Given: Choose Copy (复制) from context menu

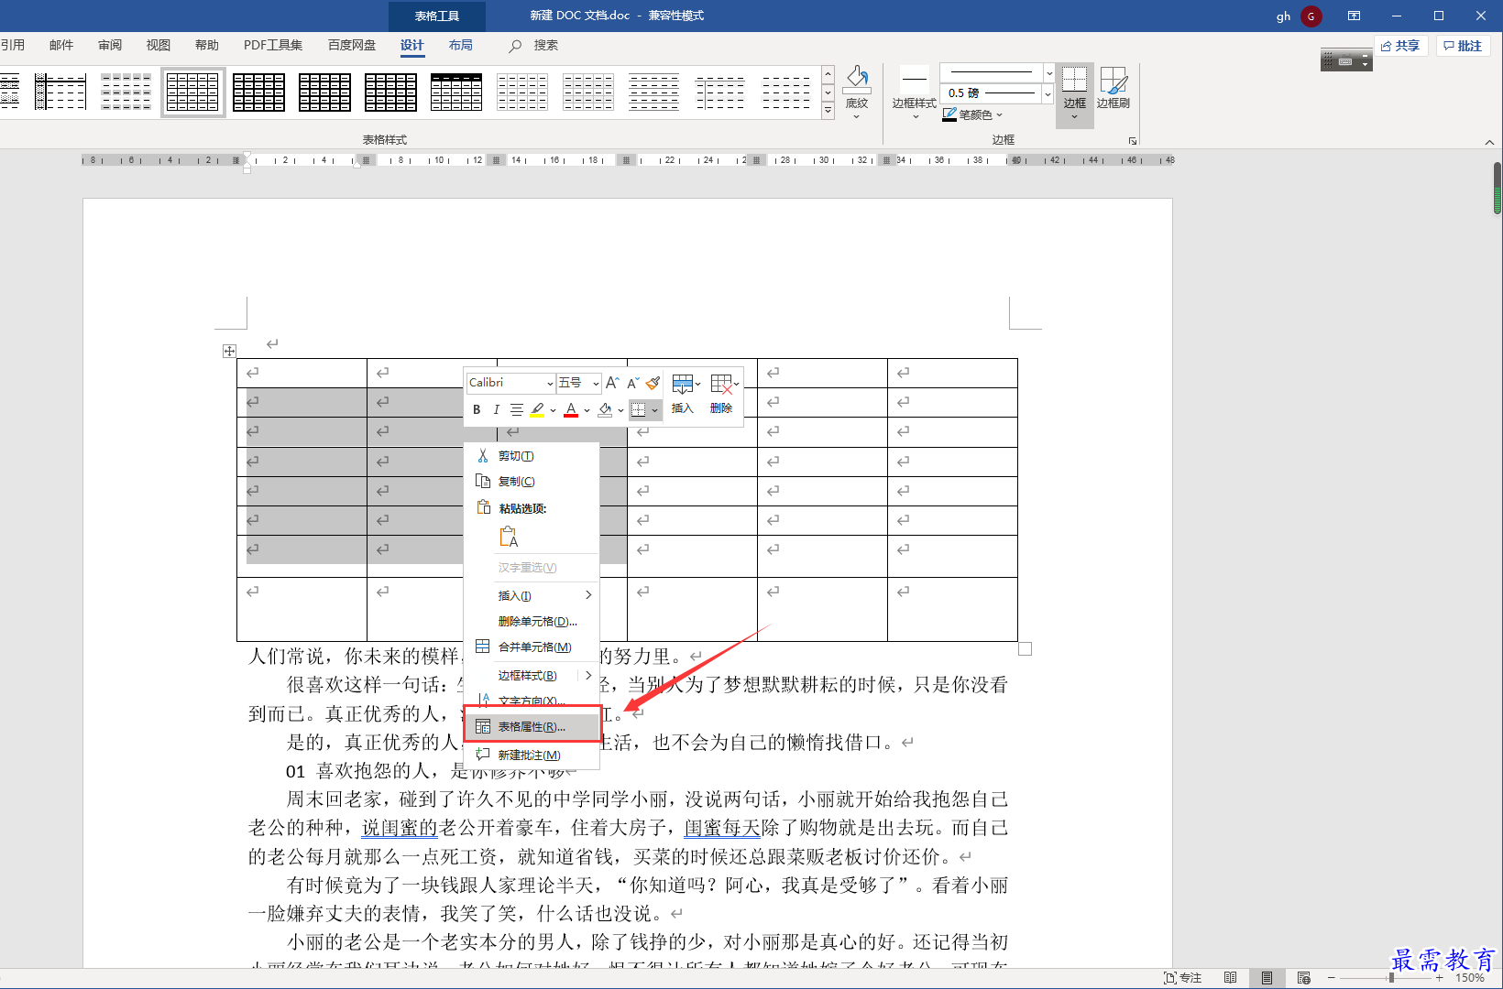Looking at the screenshot, I should point(532,482).
